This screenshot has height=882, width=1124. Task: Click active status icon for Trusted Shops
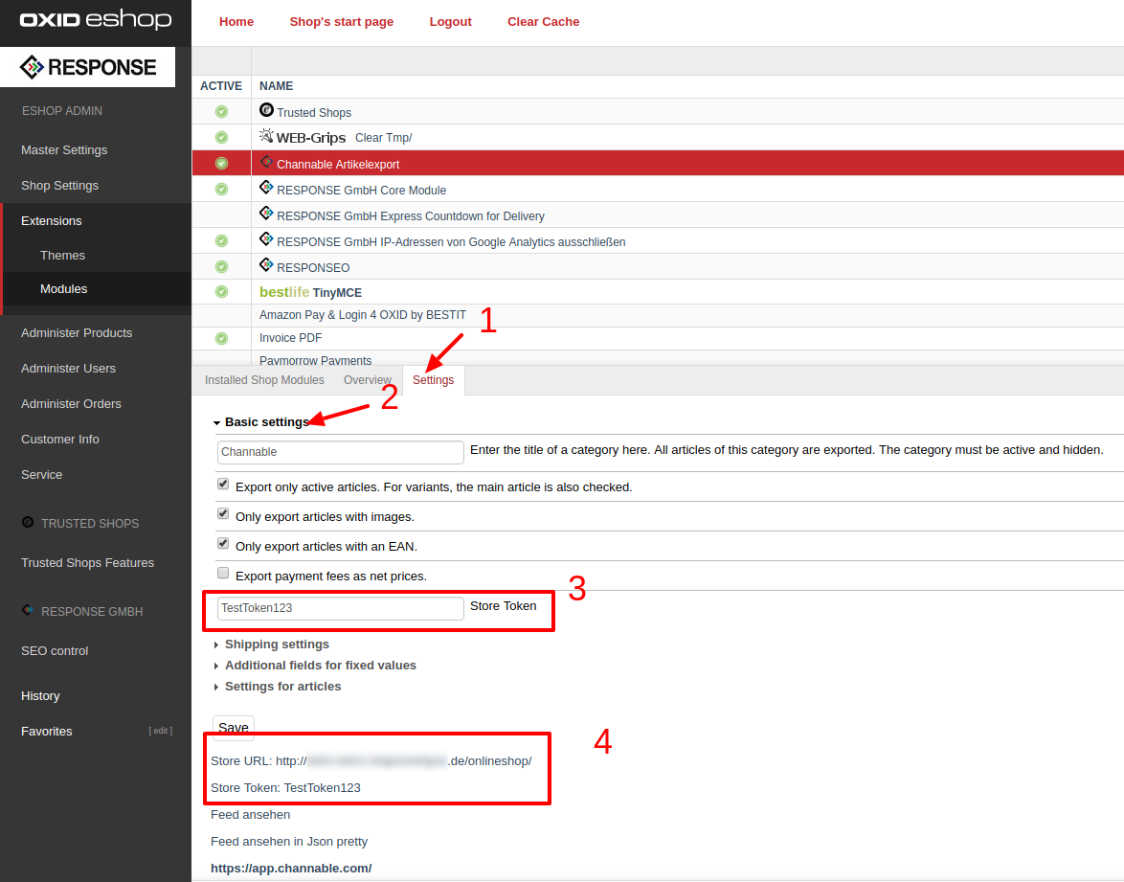(x=221, y=111)
